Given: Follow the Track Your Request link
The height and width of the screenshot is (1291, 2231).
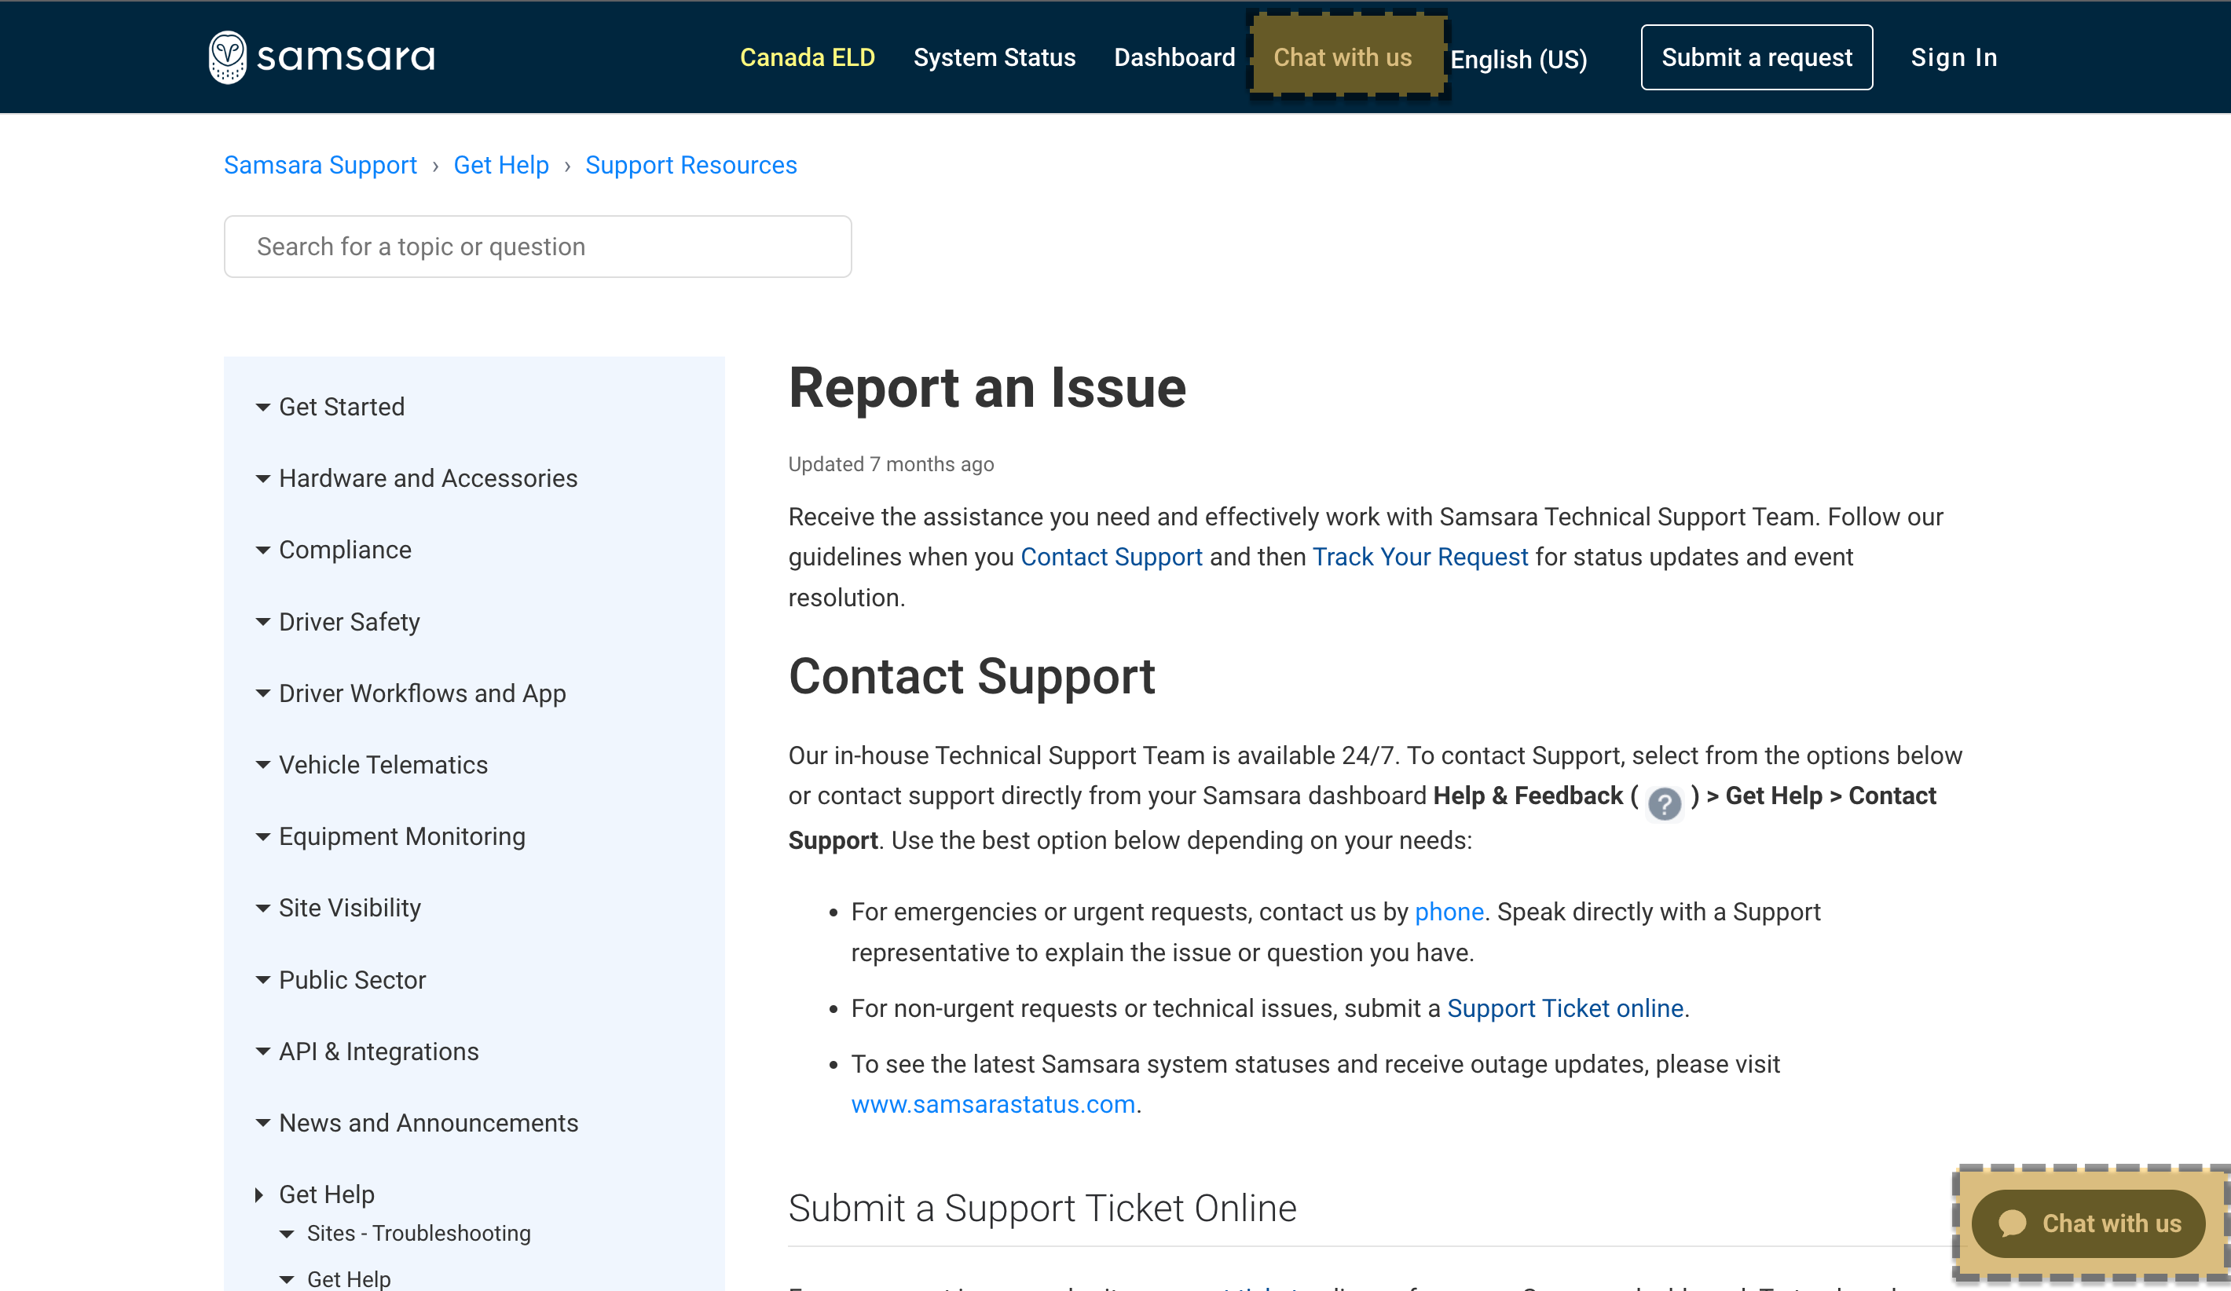Looking at the screenshot, I should 1420,557.
